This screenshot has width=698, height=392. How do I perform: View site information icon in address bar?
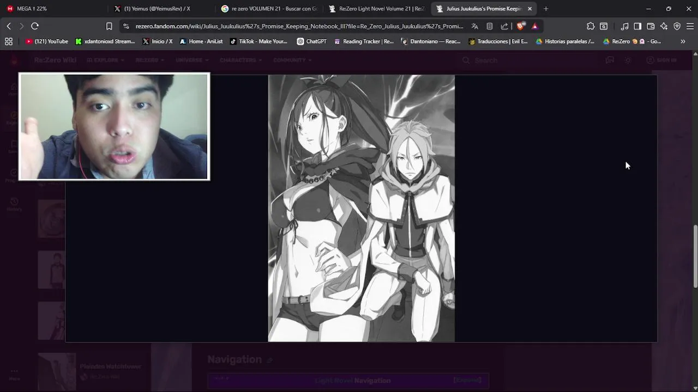(126, 26)
